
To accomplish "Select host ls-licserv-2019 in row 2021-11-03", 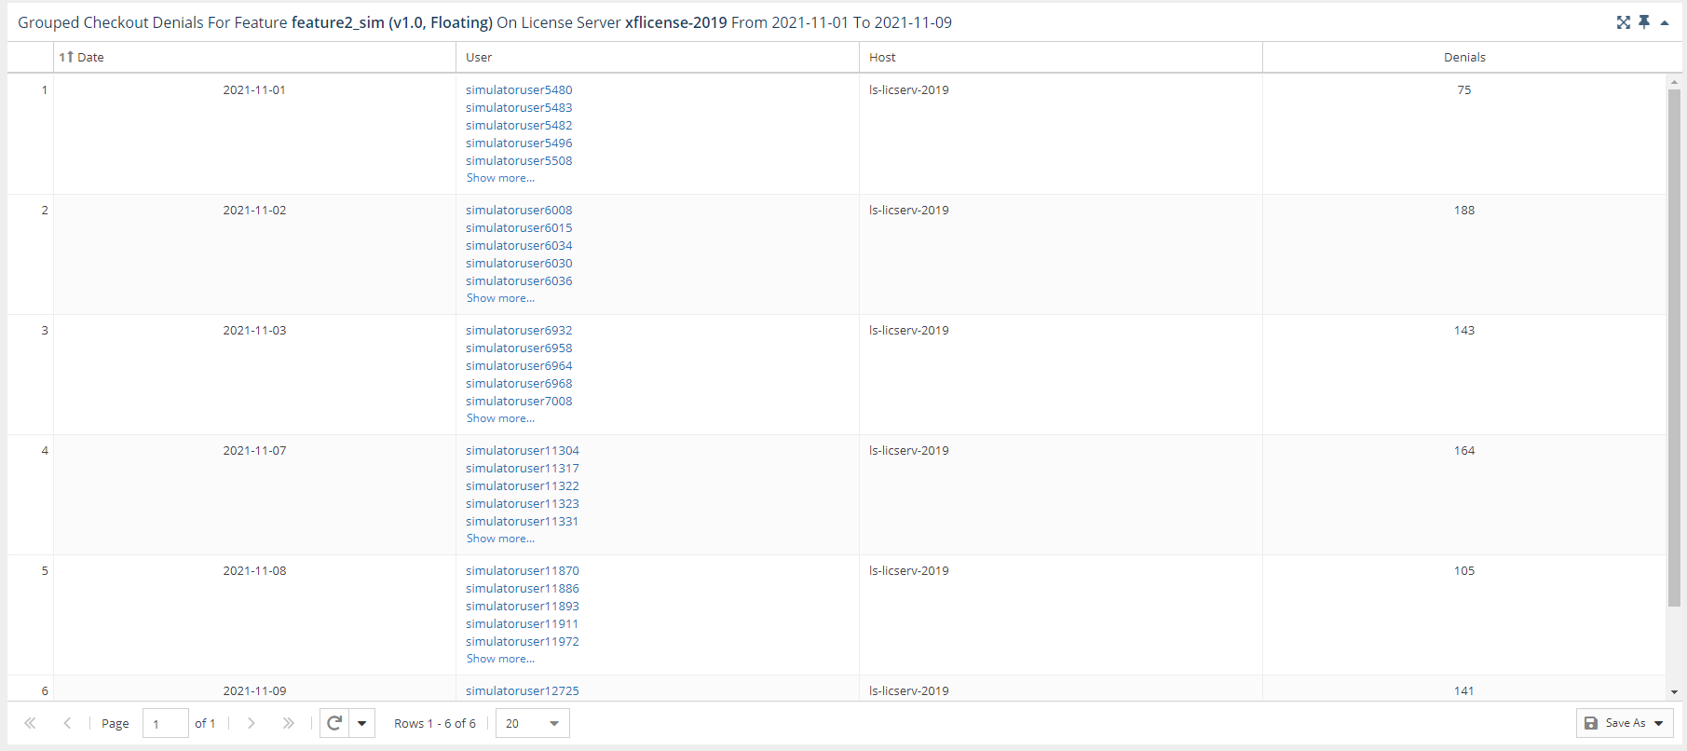I will [909, 331].
